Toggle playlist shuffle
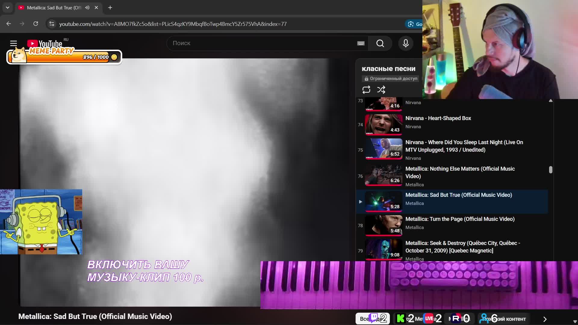Image resolution: width=578 pixels, height=325 pixels. 381,90
